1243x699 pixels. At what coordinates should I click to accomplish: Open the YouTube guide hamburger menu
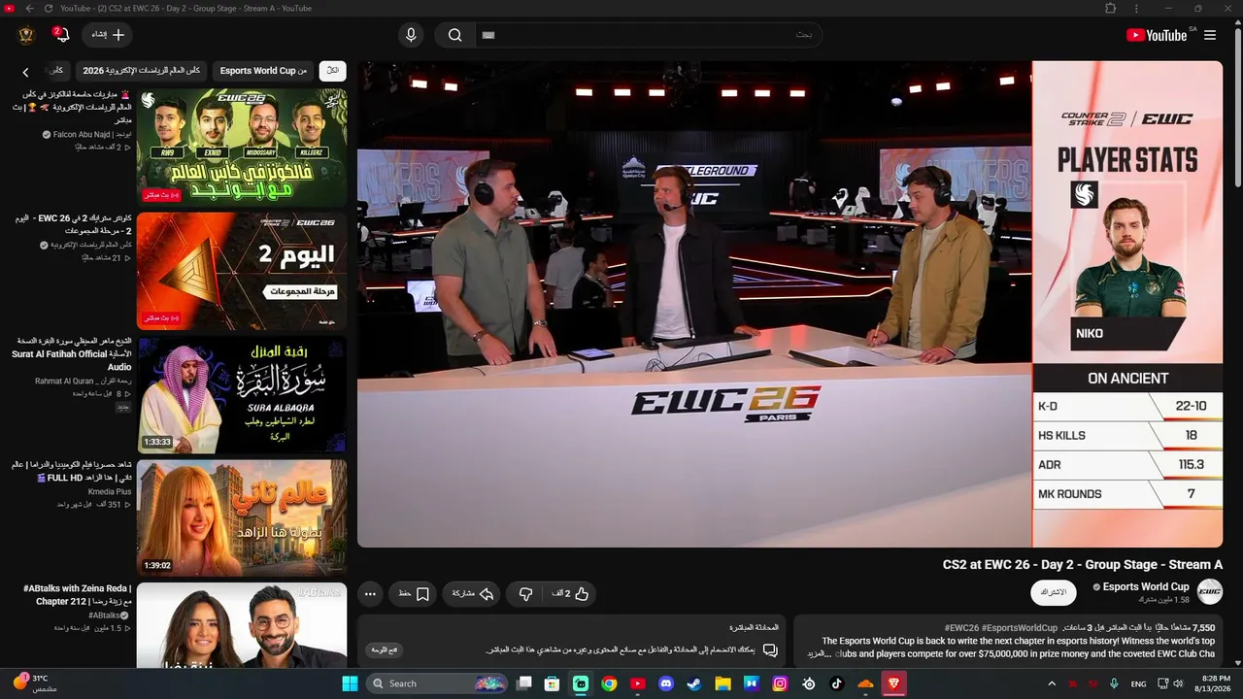tap(1210, 35)
